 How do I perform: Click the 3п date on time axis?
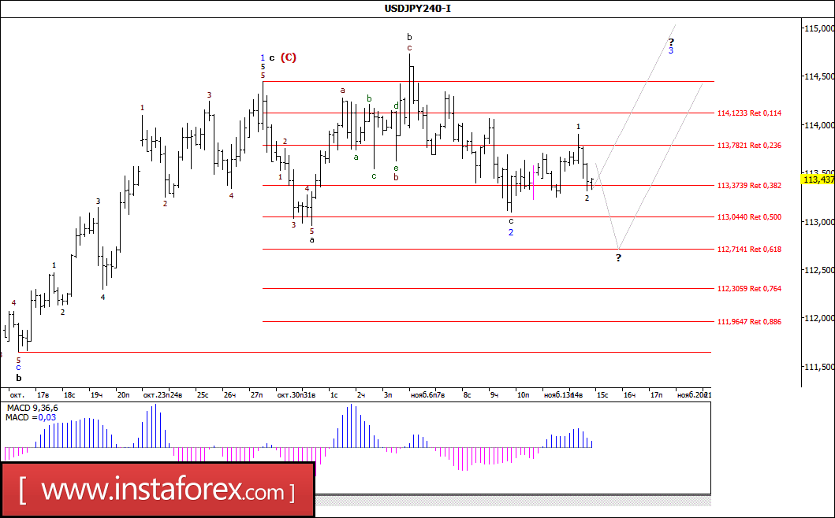[388, 395]
